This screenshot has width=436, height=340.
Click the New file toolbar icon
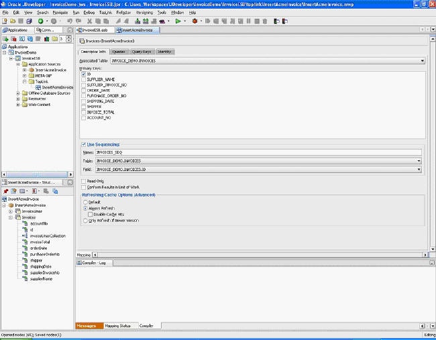point(5,21)
